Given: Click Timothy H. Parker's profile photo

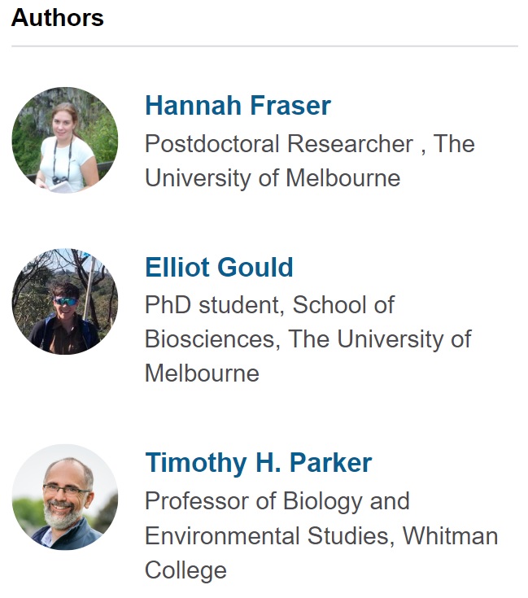Looking at the screenshot, I should (x=65, y=497).
